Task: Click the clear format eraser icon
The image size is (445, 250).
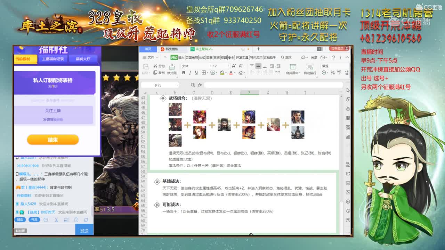Action: click(x=240, y=73)
